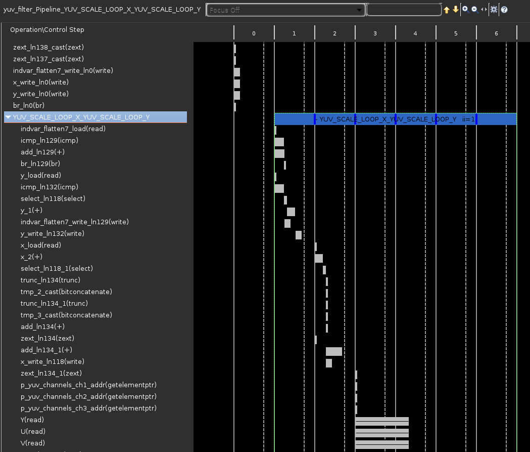Image resolution: width=530 pixels, height=452 pixels.
Task: Click the yellow up arrow (previous) icon
Action: [447, 10]
